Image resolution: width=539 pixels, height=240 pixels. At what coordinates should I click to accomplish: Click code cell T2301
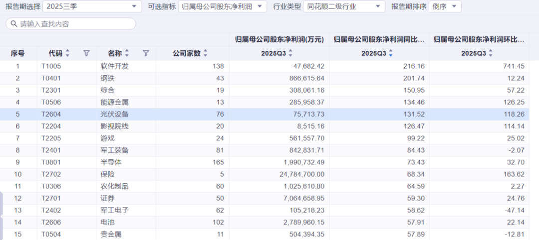click(51, 90)
